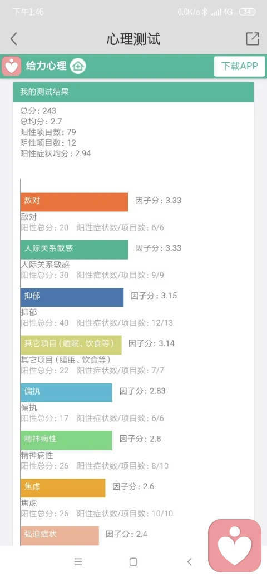Tap the orange 焦虑 factor bar
267x578 pixels.
pos(63,488)
